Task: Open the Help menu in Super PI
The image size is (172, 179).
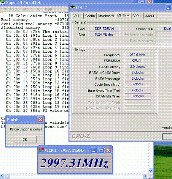Action: point(49,9)
